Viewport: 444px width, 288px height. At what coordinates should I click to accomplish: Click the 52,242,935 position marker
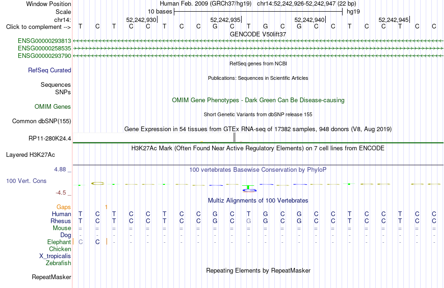click(x=226, y=20)
